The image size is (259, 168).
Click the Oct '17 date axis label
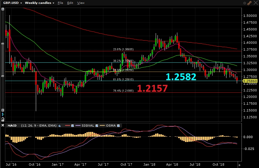[126, 164]
